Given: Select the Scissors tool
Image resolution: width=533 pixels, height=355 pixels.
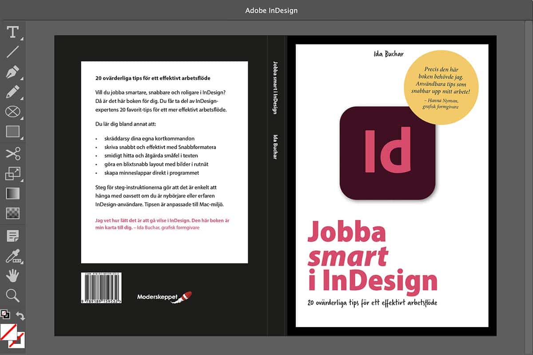Looking at the screenshot, I should click(x=12, y=154).
